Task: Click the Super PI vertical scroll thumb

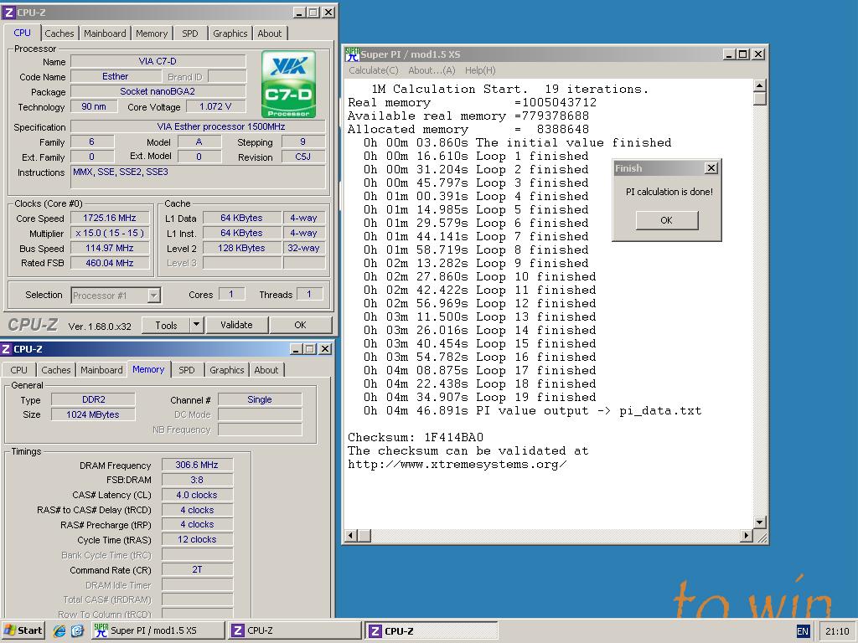Action: click(759, 99)
